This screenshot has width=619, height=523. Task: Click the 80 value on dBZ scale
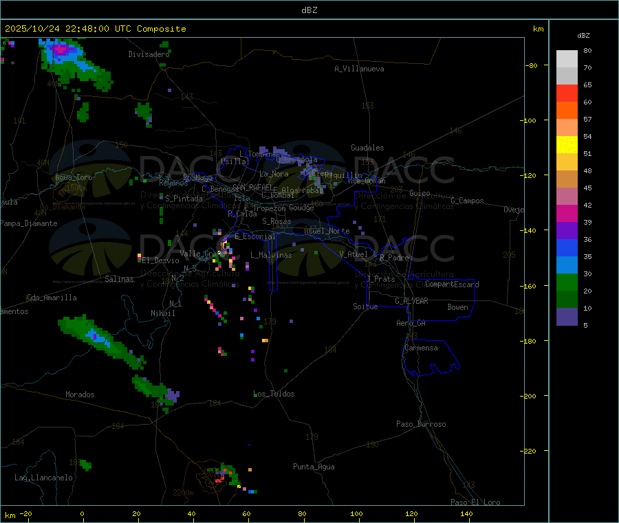[x=587, y=50]
